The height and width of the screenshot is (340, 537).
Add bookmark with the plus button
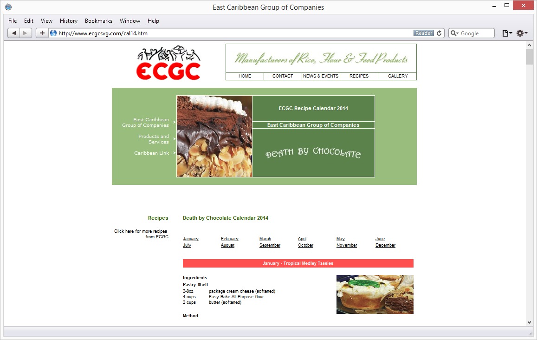tap(42, 33)
